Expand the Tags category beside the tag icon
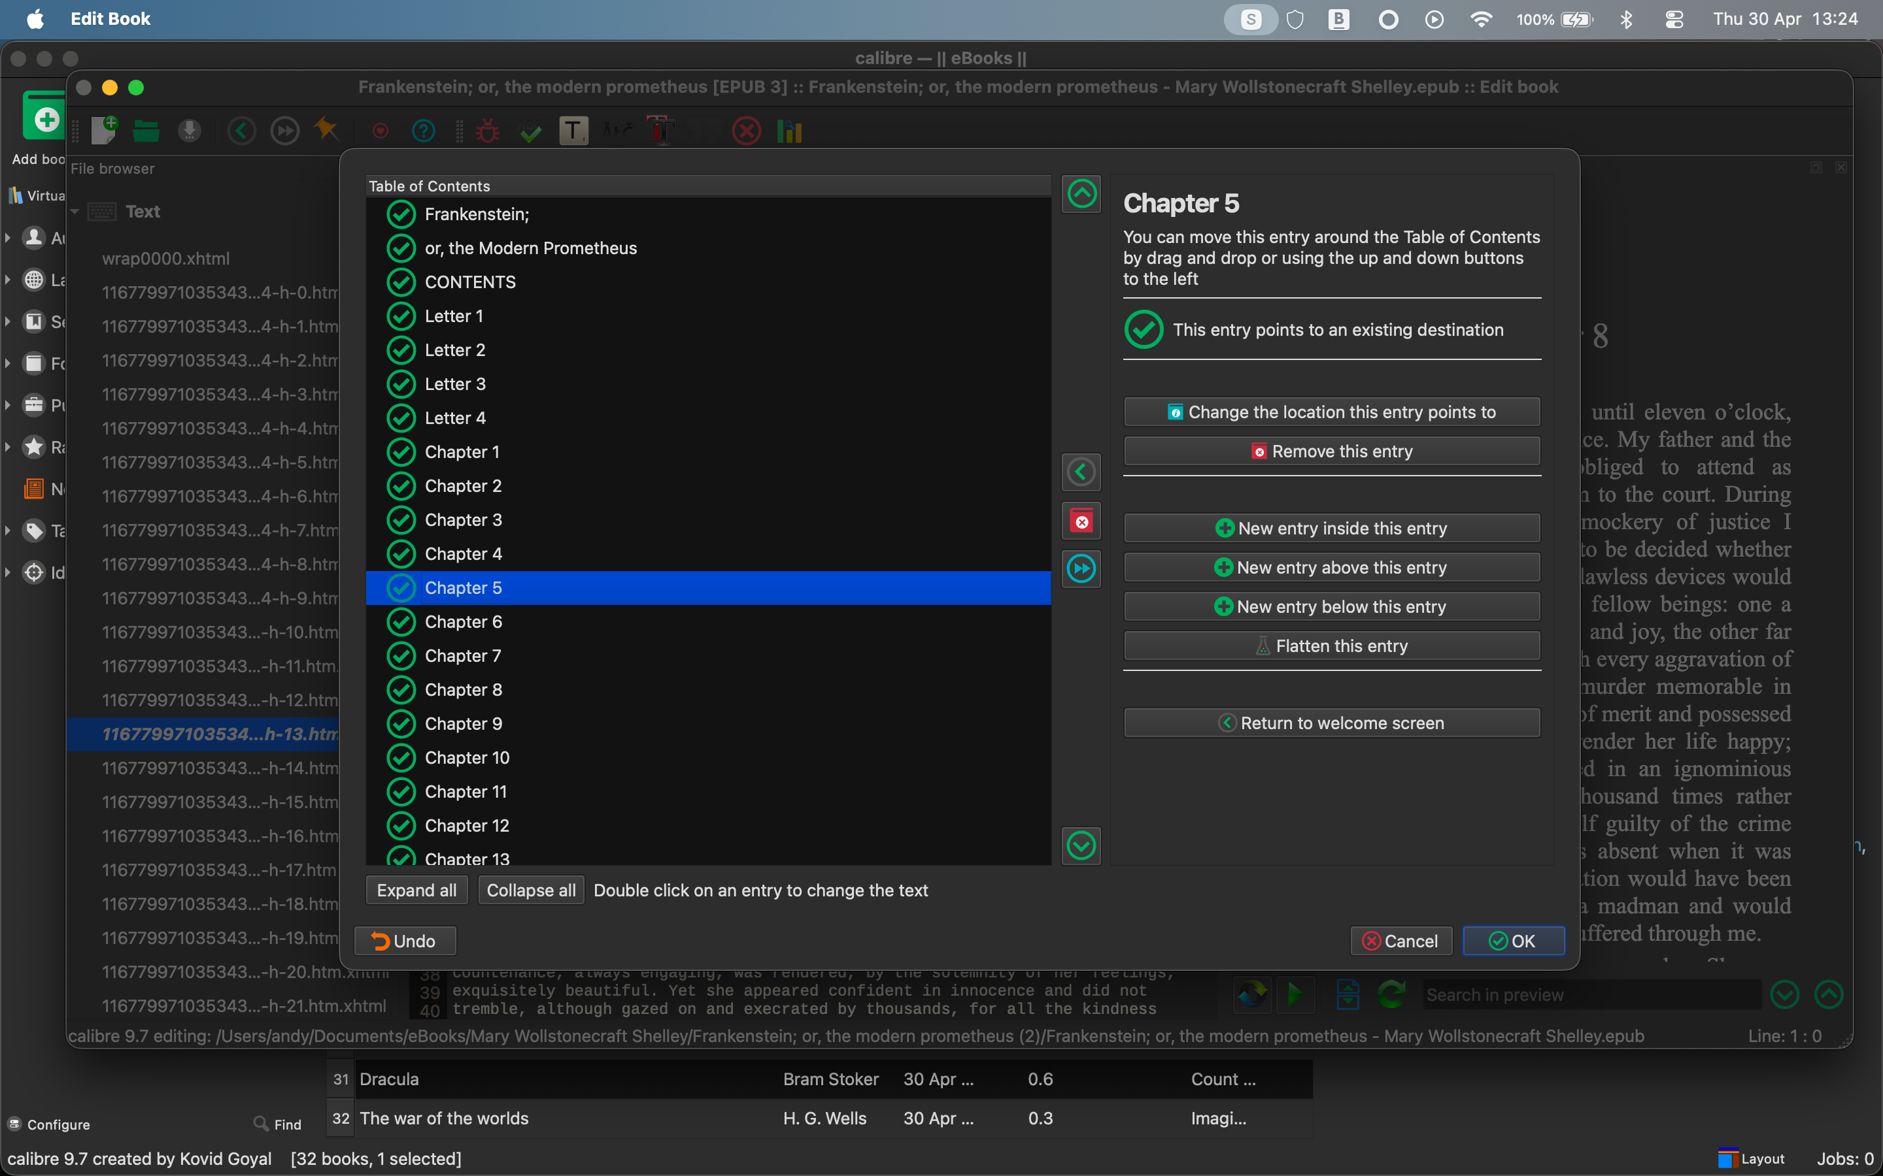The height and width of the screenshot is (1176, 1883). point(7,531)
